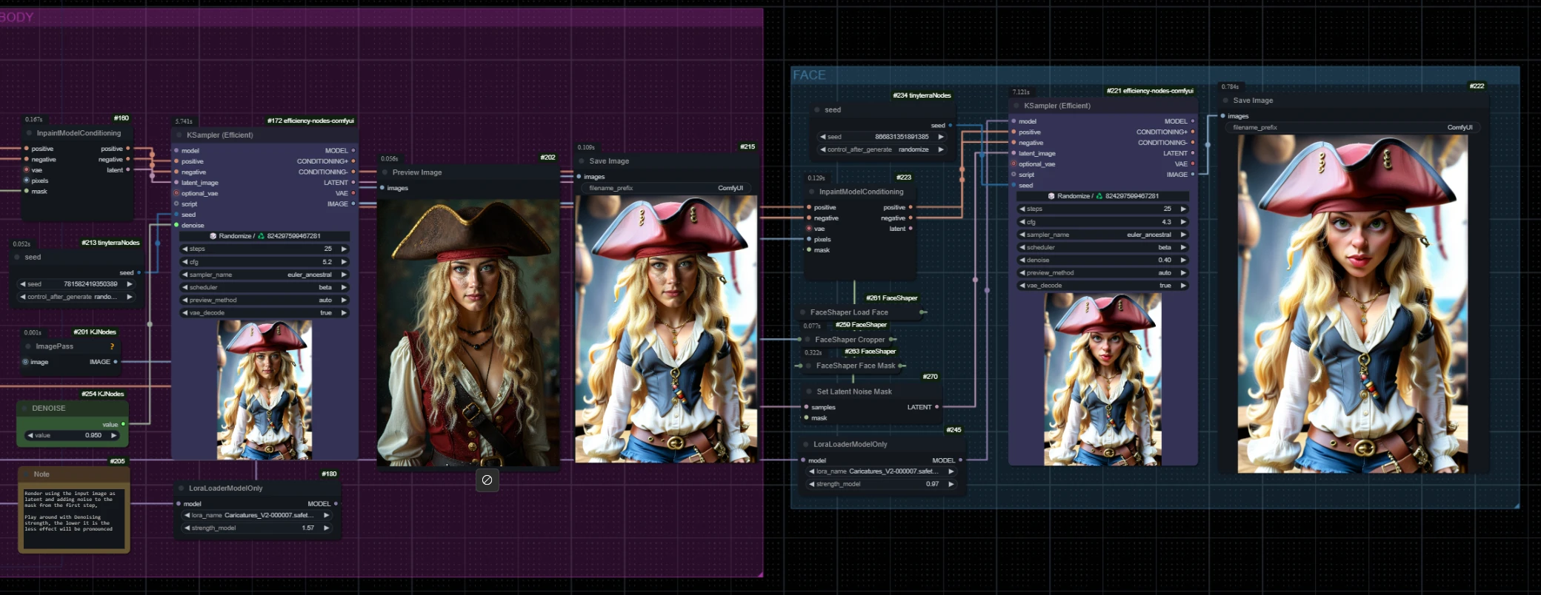1541x595 pixels.
Task: Click the DENOISE value slider field
Action: 72,435
